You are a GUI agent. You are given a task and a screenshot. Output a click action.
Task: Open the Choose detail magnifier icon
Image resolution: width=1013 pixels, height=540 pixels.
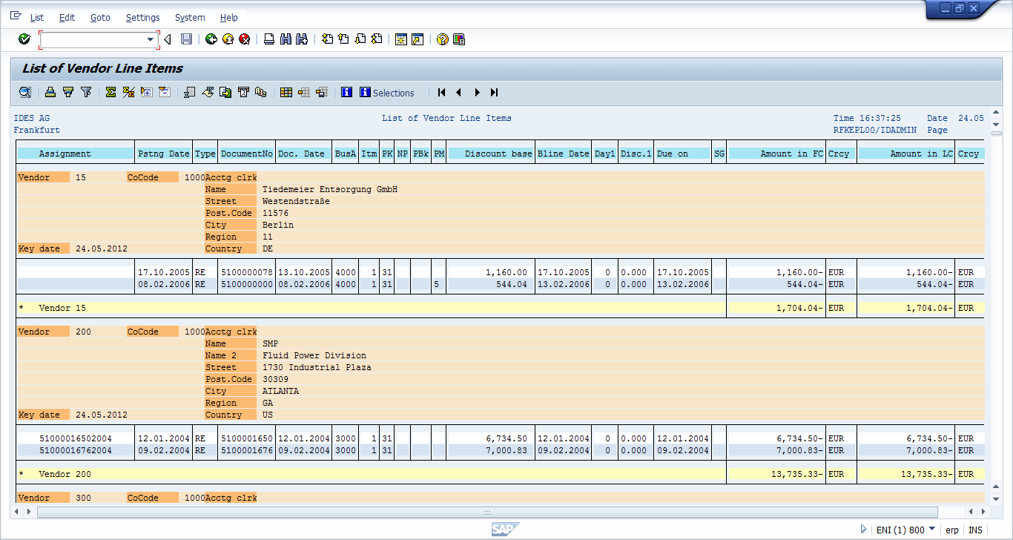pyautogui.click(x=25, y=92)
